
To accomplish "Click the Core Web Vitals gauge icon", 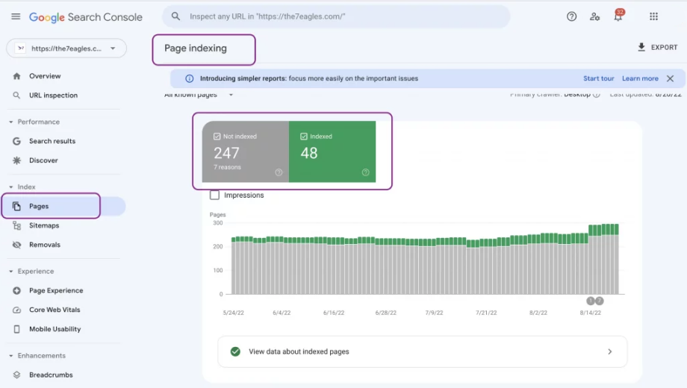I will pyautogui.click(x=16, y=310).
